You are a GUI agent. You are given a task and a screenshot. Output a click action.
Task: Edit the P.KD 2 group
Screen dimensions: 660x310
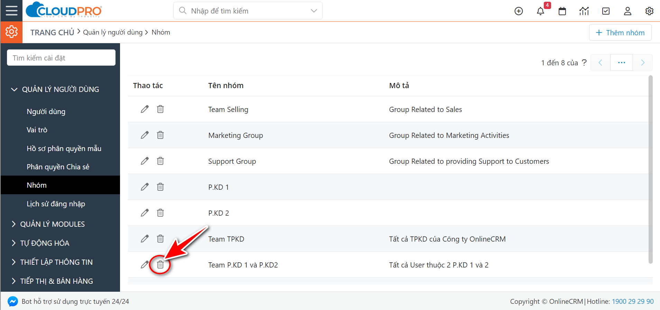145,213
